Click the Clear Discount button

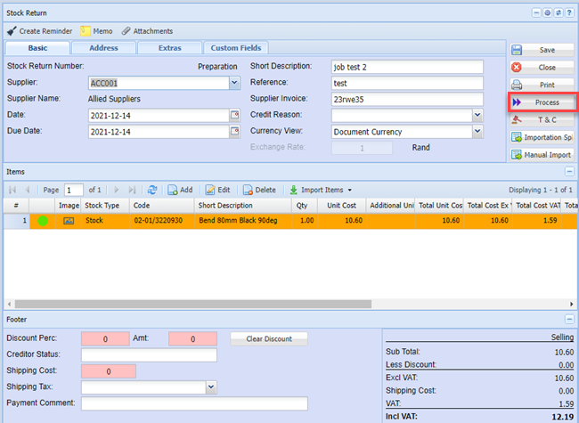[x=268, y=338]
